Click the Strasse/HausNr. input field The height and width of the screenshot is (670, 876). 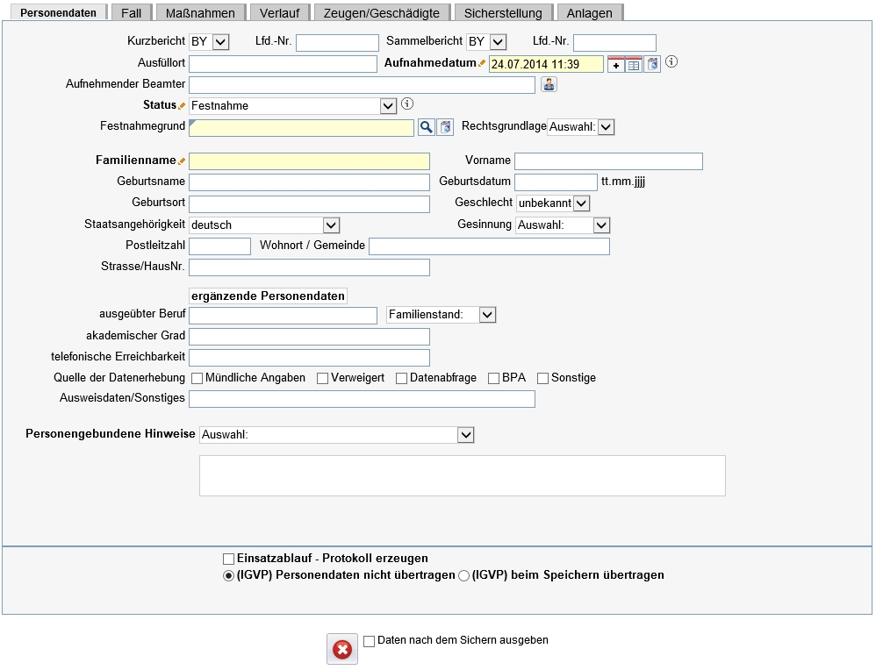pyautogui.click(x=310, y=267)
